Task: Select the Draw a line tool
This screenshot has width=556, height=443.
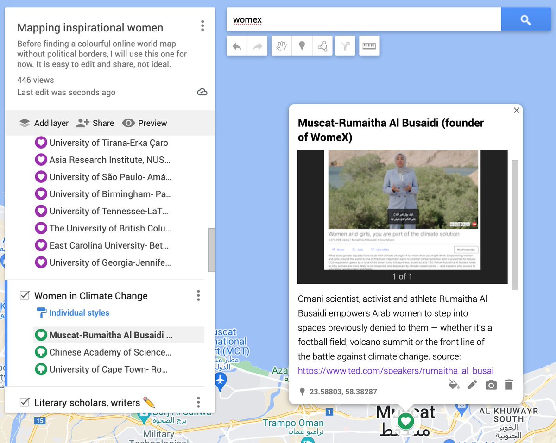Action: (x=323, y=46)
